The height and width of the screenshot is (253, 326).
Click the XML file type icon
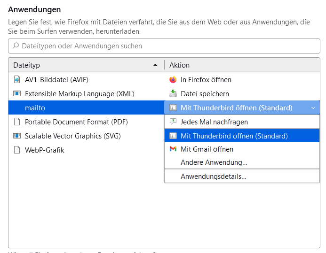click(17, 94)
